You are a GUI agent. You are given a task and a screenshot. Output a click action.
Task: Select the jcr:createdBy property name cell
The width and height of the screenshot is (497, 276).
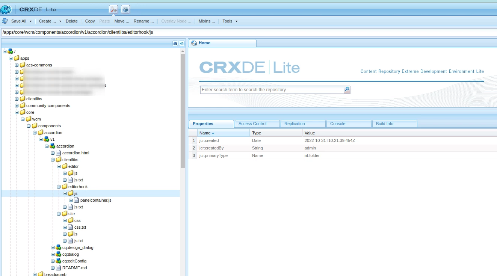pyautogui.click(x=223, y=148)
